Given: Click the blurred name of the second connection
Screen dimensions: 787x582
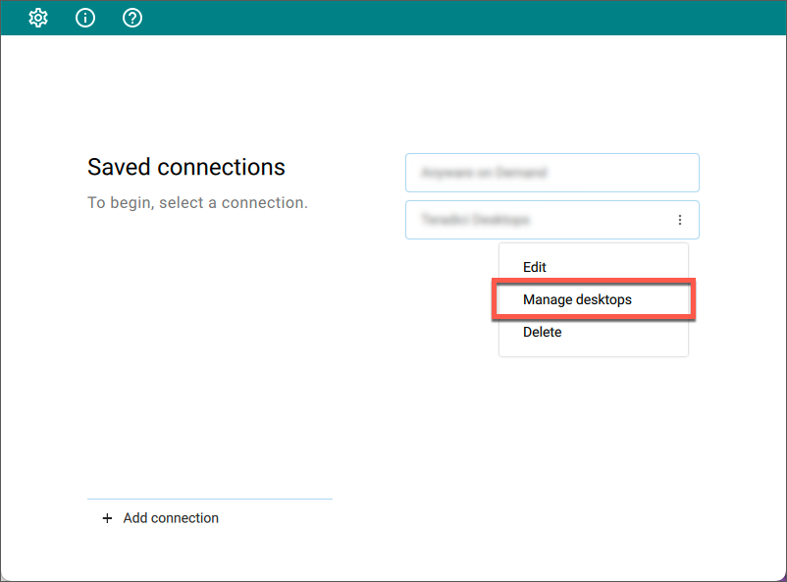Looking at the screenshot, I should click(475, 220).
